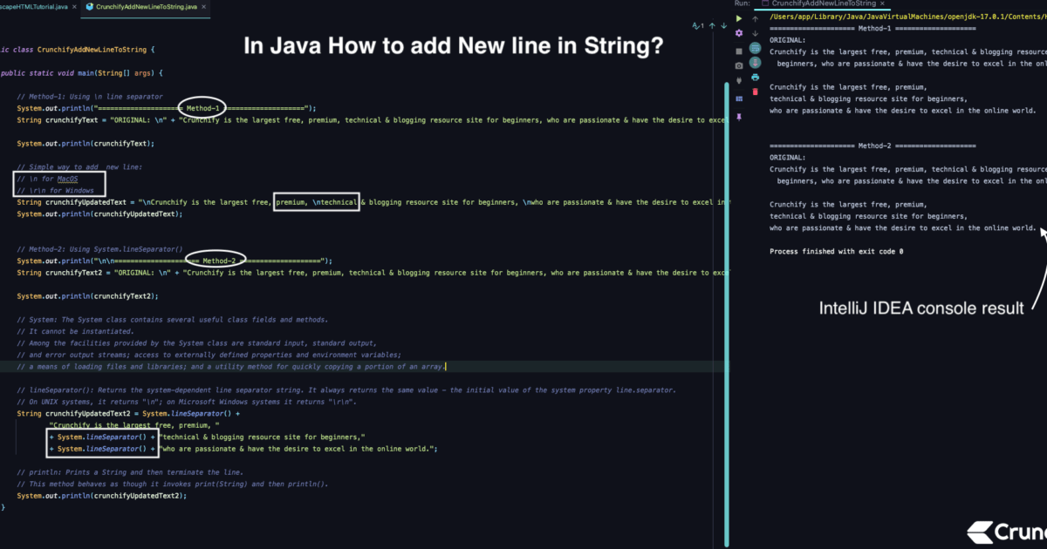Image resolution: width=1047 pixels, height=549 pixels.
Task: Pin the Run tab with pin icon
Action: [x=739, y=116]
